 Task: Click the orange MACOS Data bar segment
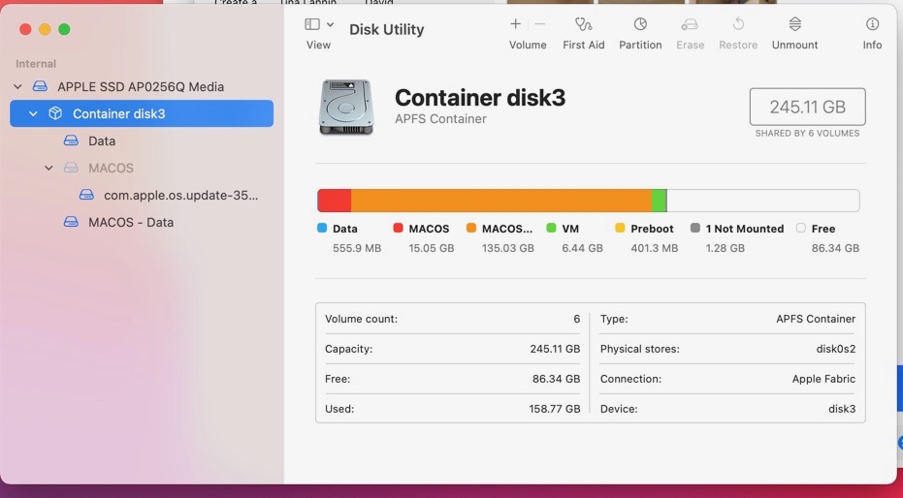(x=501, y=201)
